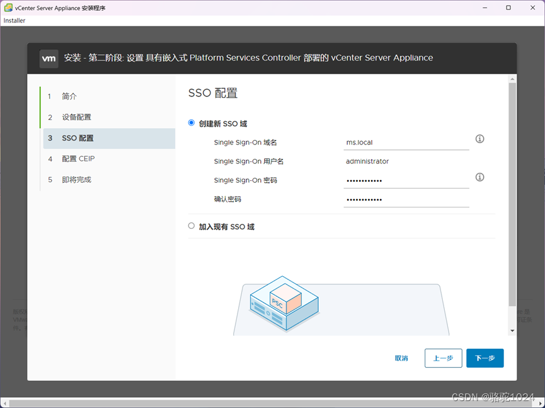Click the PSC server illustration
Image resolution: width=545 pixels, height=408 pixels.
point(284,303)
